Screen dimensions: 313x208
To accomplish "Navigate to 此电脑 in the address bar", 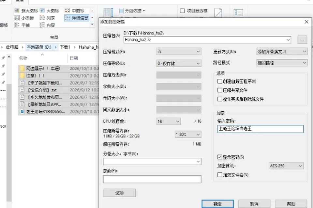I will tap(12, 47).
